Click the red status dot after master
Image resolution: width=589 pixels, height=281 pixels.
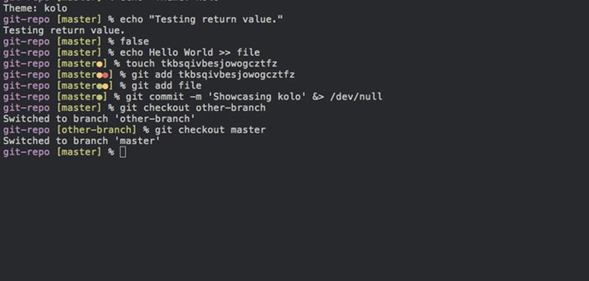[105, 76]
